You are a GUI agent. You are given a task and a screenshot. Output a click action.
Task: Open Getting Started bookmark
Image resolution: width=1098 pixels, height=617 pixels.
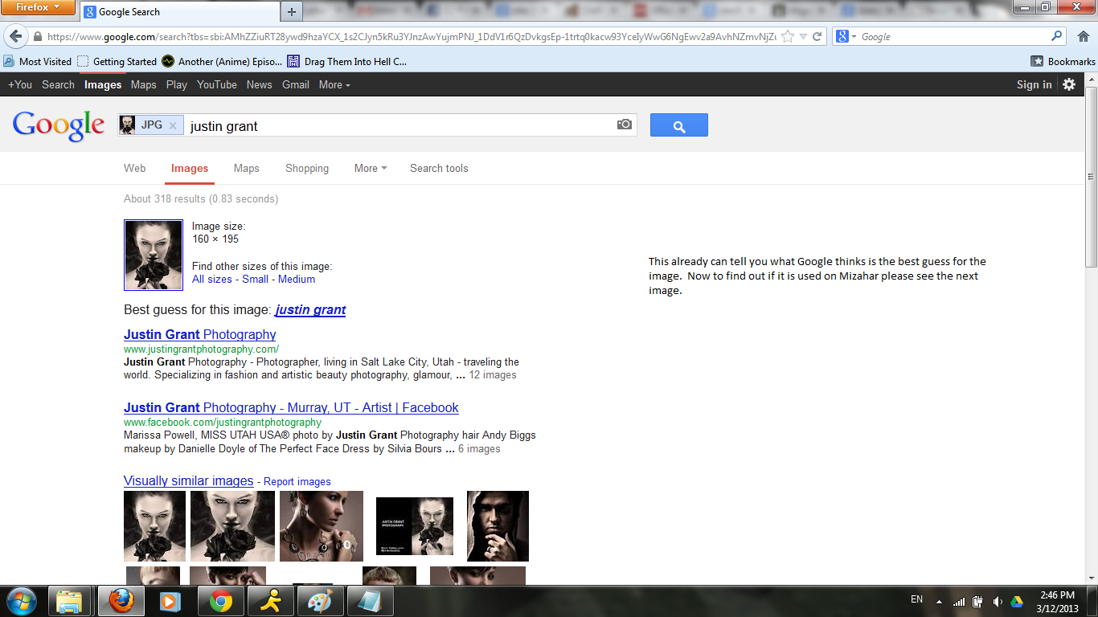coord(117,61)
